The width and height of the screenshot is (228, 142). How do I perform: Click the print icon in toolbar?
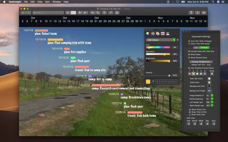(117, 13)
